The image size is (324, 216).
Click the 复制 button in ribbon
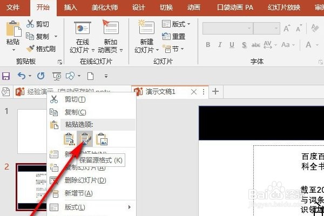pyautogui.click(x=38, y=37)
